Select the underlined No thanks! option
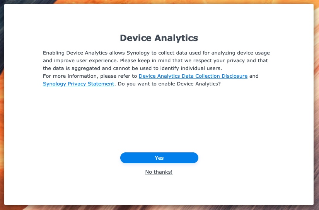This screenshot has height=210, width=319. pyautogui.click(x=159, y=172)
